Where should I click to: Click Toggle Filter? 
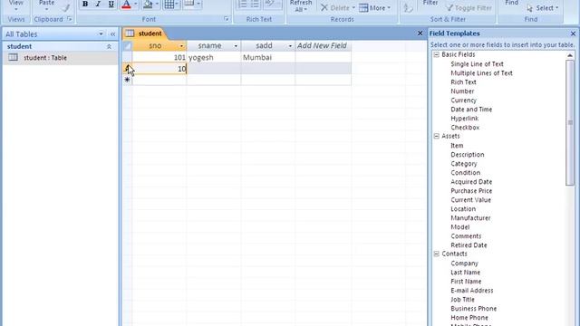(469, 8)
